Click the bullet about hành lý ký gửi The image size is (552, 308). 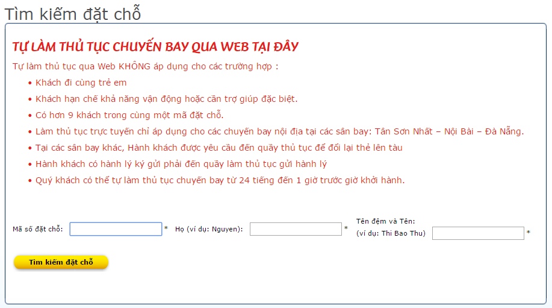(181, 164)
